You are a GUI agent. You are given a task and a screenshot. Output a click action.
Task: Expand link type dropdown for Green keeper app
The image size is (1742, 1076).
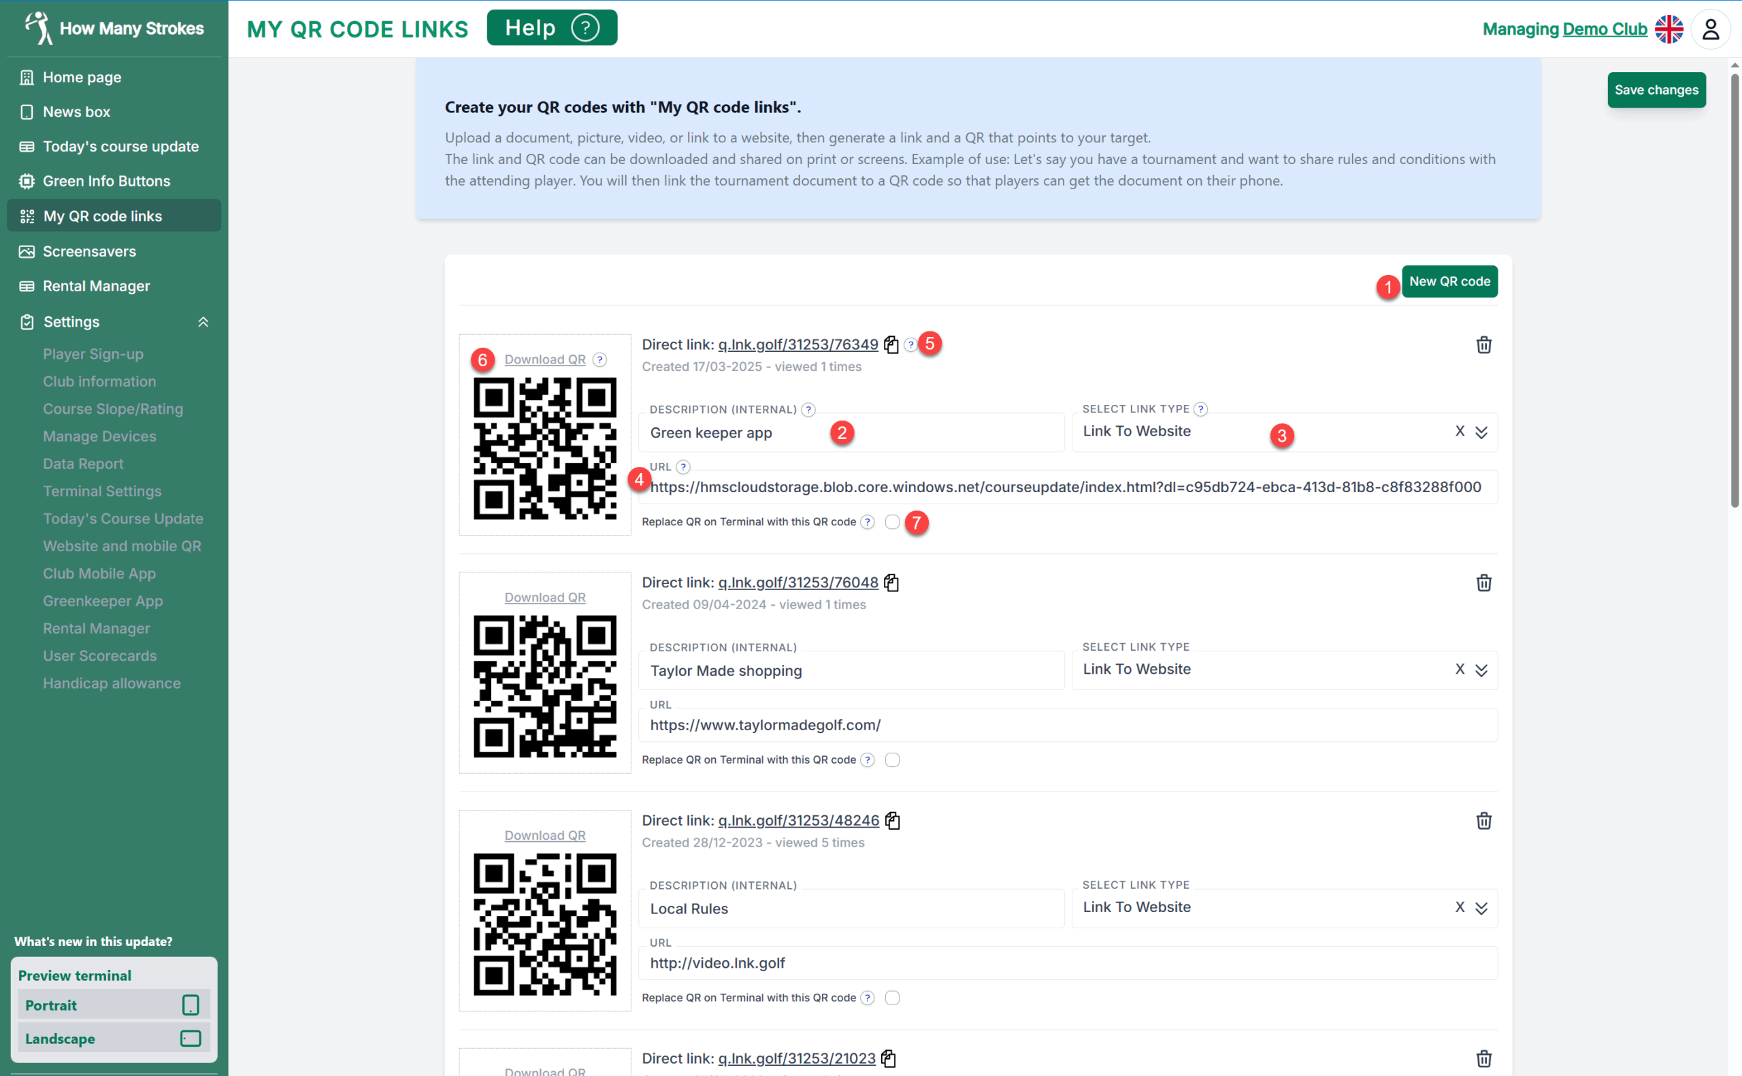[x=1481, y=432]
